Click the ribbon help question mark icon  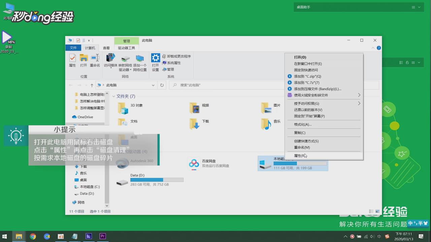378,48
